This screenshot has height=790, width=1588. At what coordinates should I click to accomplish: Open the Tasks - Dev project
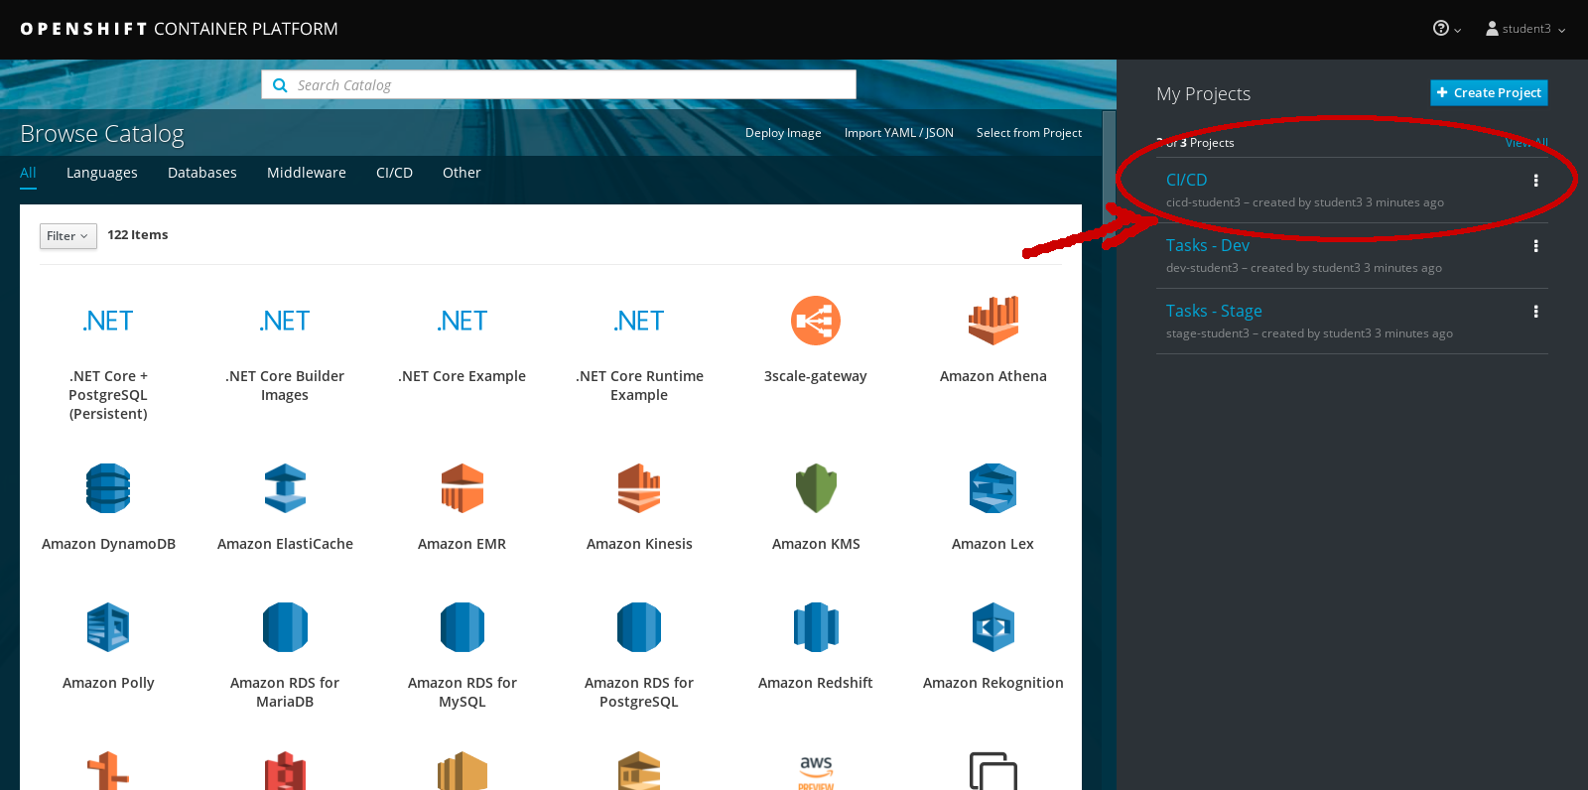[1207, 245]
